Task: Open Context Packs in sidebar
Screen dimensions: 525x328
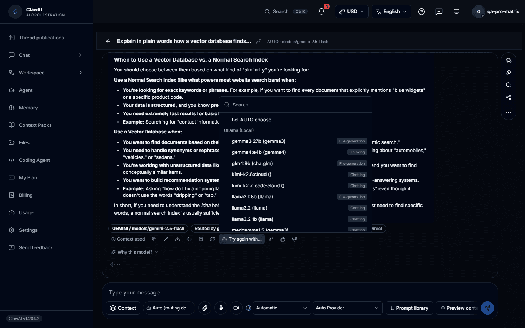Action: click(46, 125)
